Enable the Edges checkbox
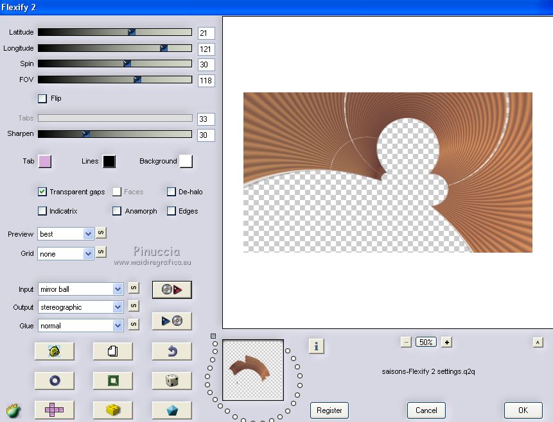The height and width of the screenshot is (422, 553). (x=171, y=211)
